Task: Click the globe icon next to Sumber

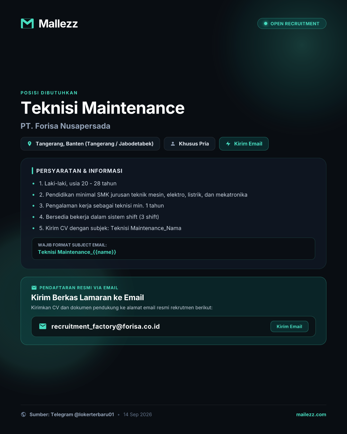Action: click(x=23, y=414)
